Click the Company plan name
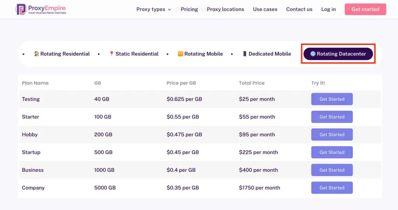Screen dimensions: 398x210 (33, 188)
